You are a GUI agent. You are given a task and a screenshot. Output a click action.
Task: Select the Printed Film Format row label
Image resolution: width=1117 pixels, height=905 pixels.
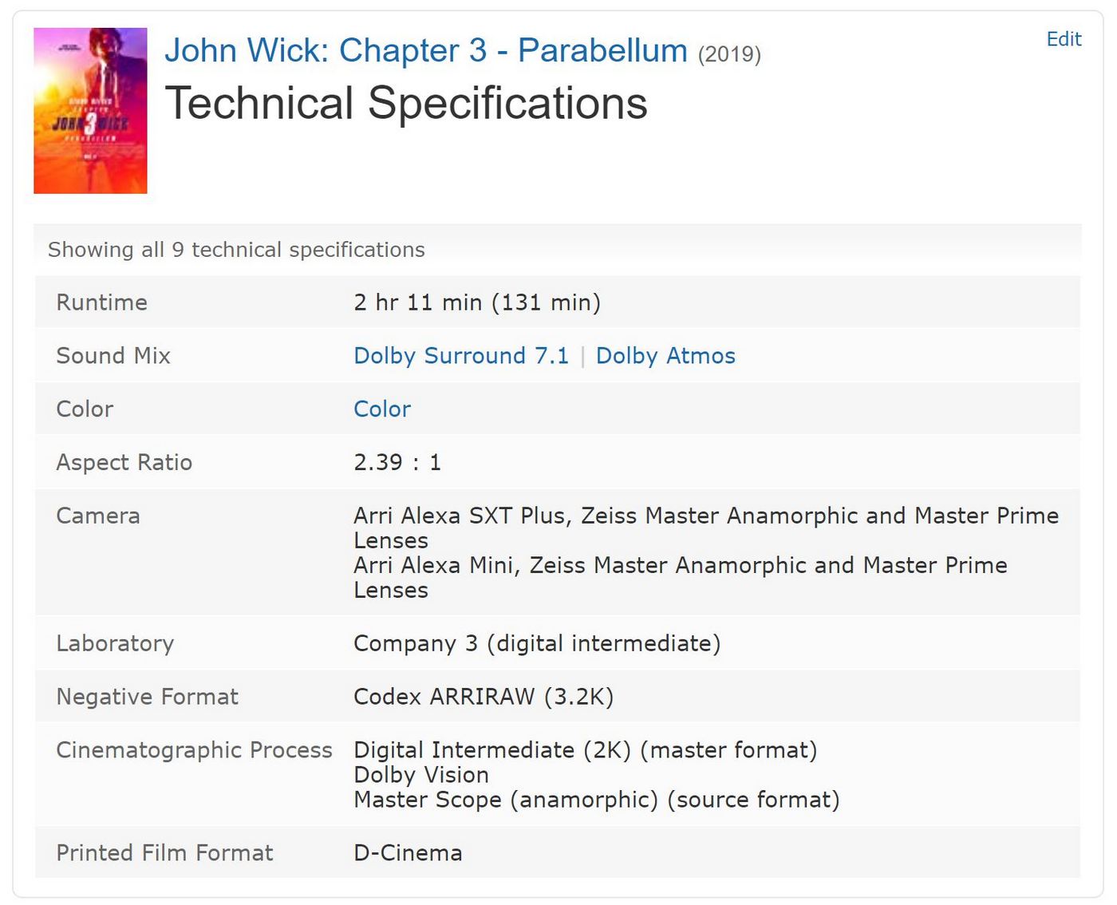[x=164, y=853]
